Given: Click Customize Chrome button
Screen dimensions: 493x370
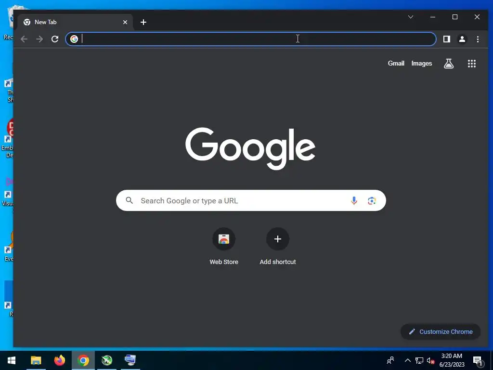Looking at the screenshot, I should [x=441, y=331].
